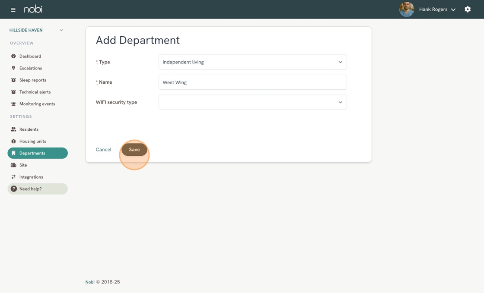
Task: Click the OVERVIEW section header
Action: pos(22,43)
